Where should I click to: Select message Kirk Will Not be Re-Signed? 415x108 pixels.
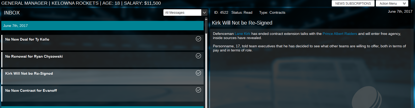(102, 77)
